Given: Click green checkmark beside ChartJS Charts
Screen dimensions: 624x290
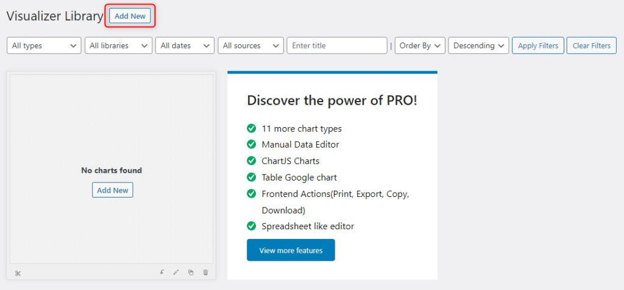Looking at the screenshot, I should pyautogui.click(x=251, y=161).
